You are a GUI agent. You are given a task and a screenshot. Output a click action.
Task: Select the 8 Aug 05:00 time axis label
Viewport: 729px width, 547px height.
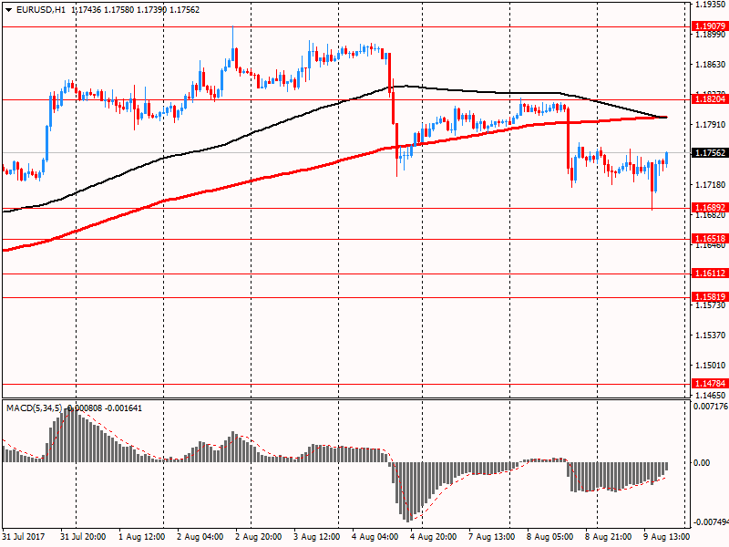(550, 537)
